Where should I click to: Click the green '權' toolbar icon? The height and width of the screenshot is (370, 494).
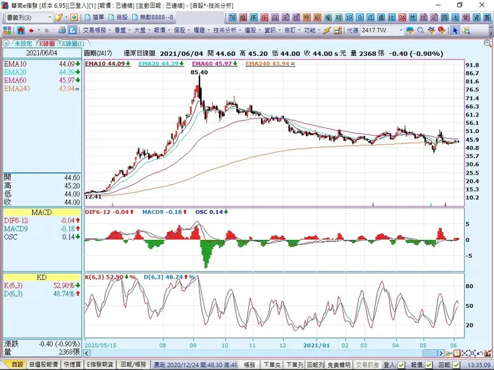(x=328, y=17)
